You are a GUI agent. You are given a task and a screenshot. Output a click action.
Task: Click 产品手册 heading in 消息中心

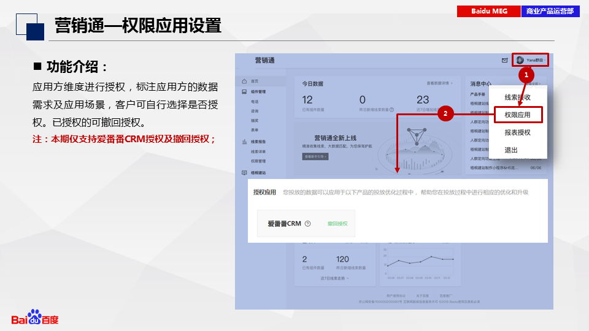478,94
